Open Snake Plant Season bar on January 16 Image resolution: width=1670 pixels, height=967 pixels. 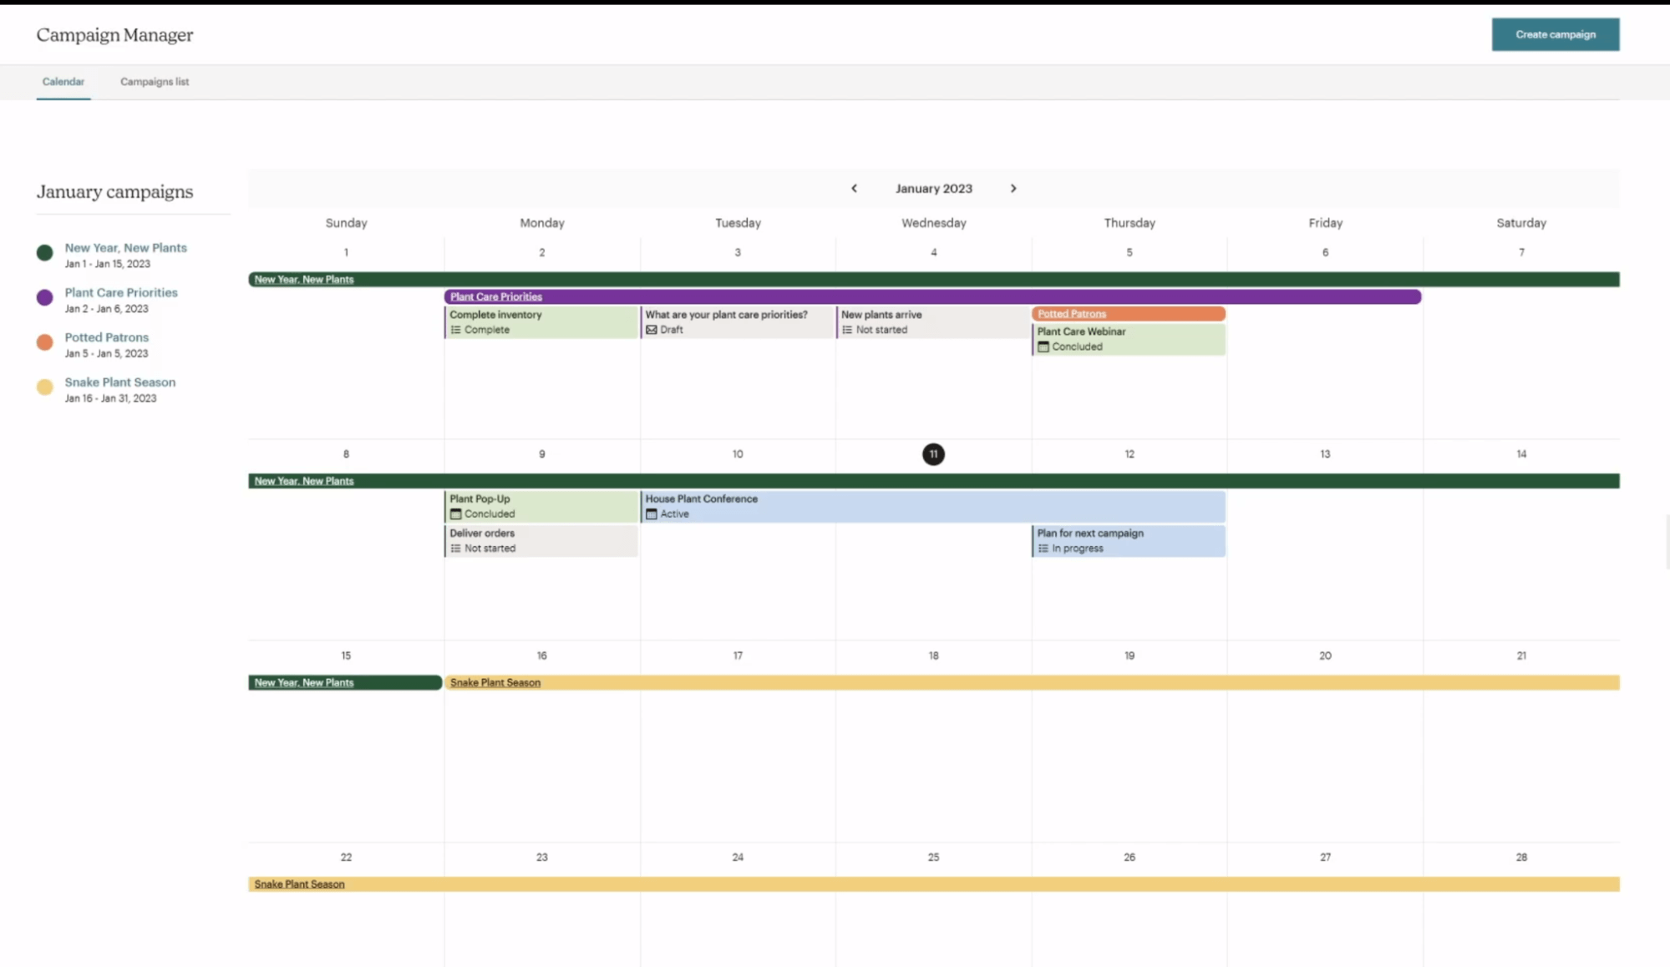(x=495, y=683)
